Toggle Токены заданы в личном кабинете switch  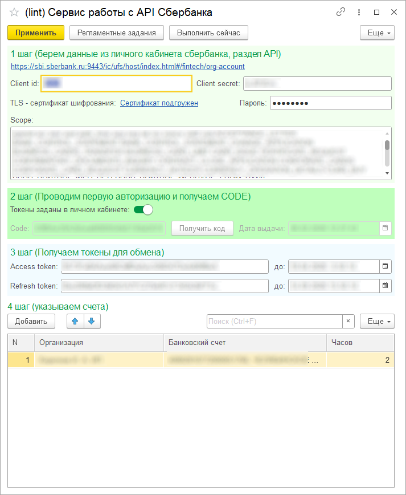pos(143,210)
